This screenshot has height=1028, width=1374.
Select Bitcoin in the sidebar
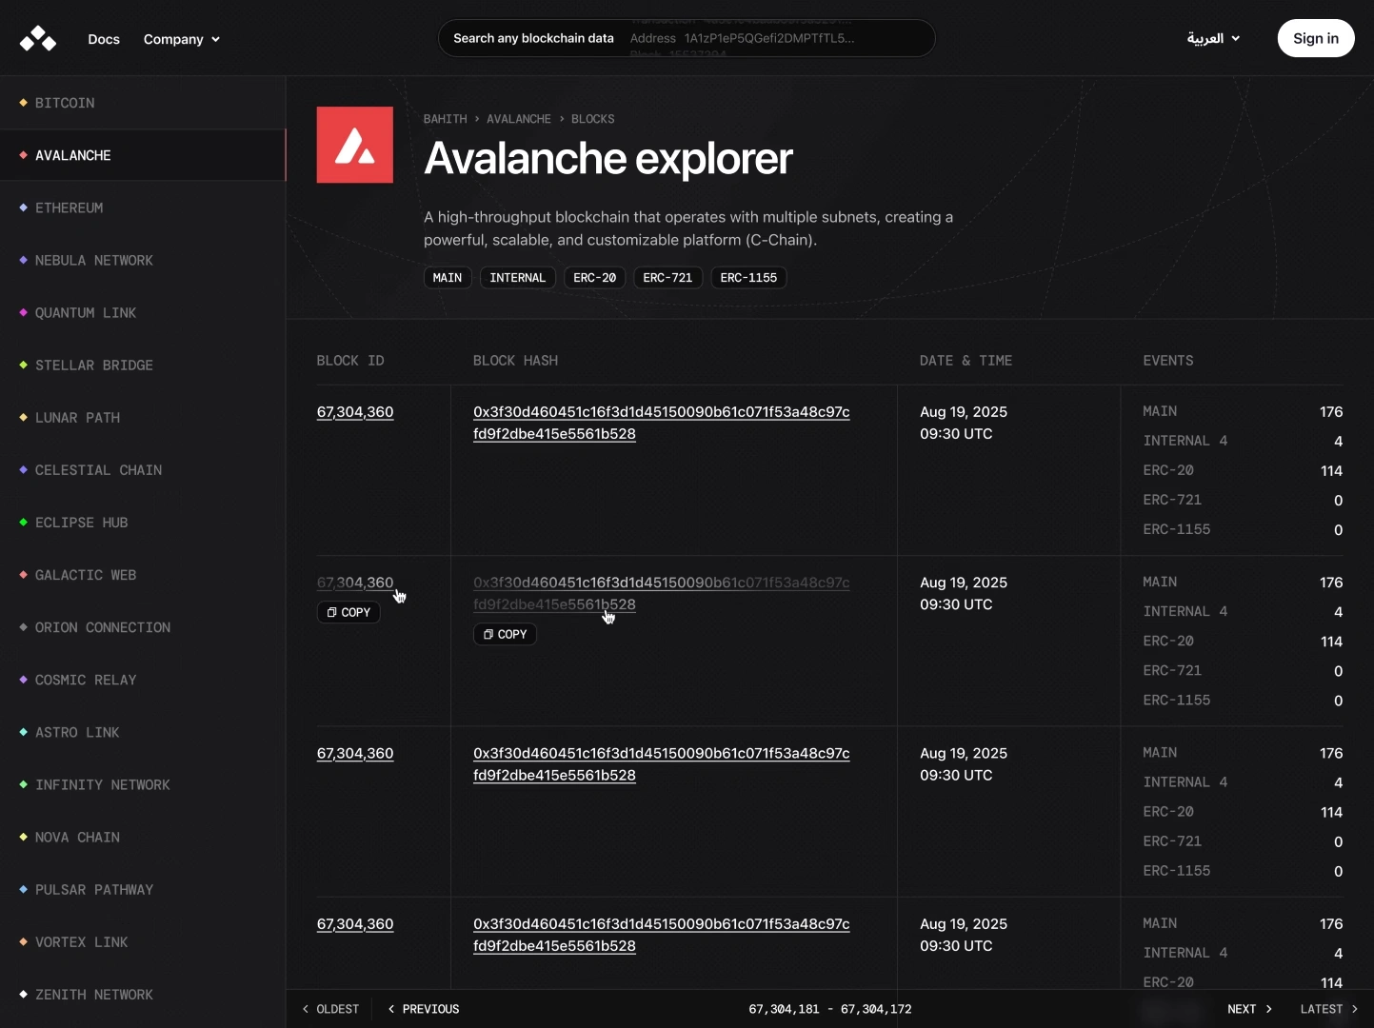(65, 103)
